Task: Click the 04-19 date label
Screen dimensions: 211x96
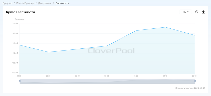Action: [165, 76]
